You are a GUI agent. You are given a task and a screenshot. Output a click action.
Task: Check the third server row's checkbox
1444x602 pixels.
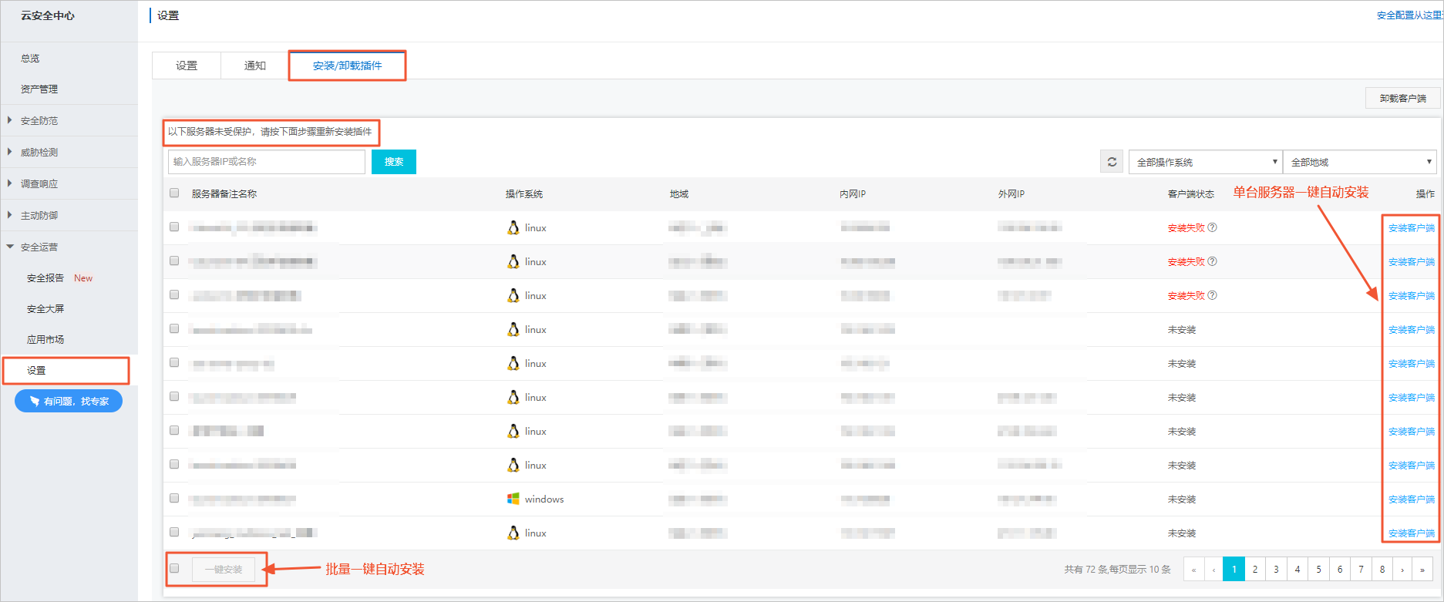[174, 294]
